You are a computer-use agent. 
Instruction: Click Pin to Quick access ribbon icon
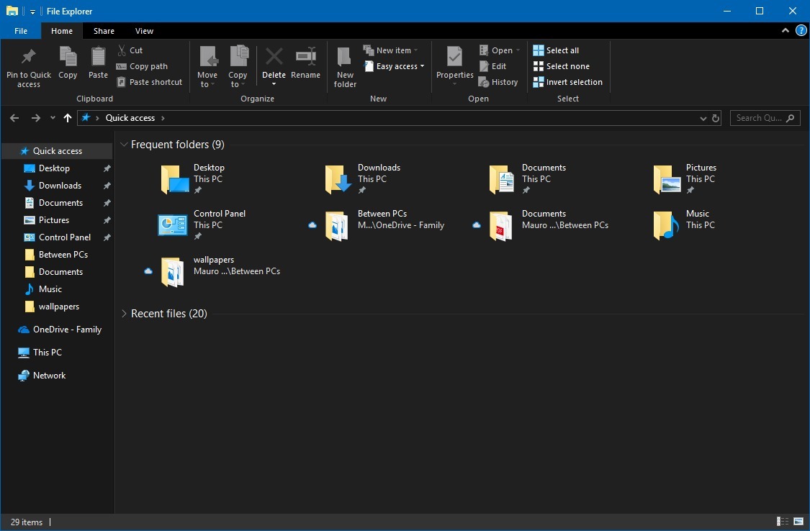pyautogui.click(x=28, y=67)
